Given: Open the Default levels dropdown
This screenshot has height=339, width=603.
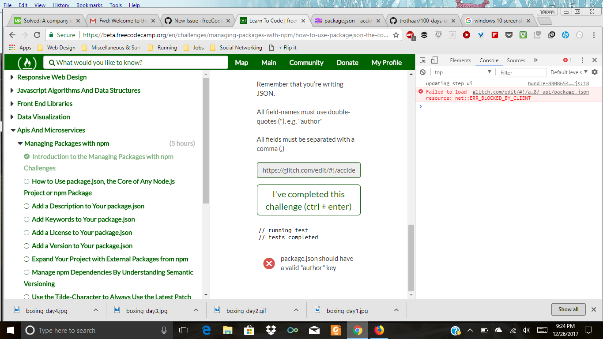Looking at the screenshot, I should coord(567,72).
